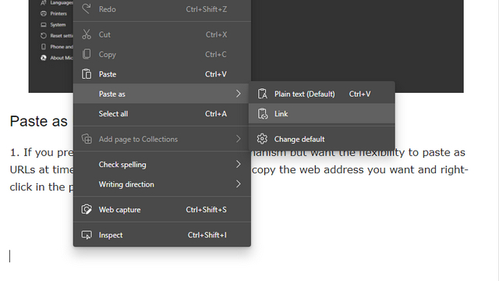Click the Reset settings icon in sidebar
The width and height of the screenshot is (499, 281).
pos(44,36)
